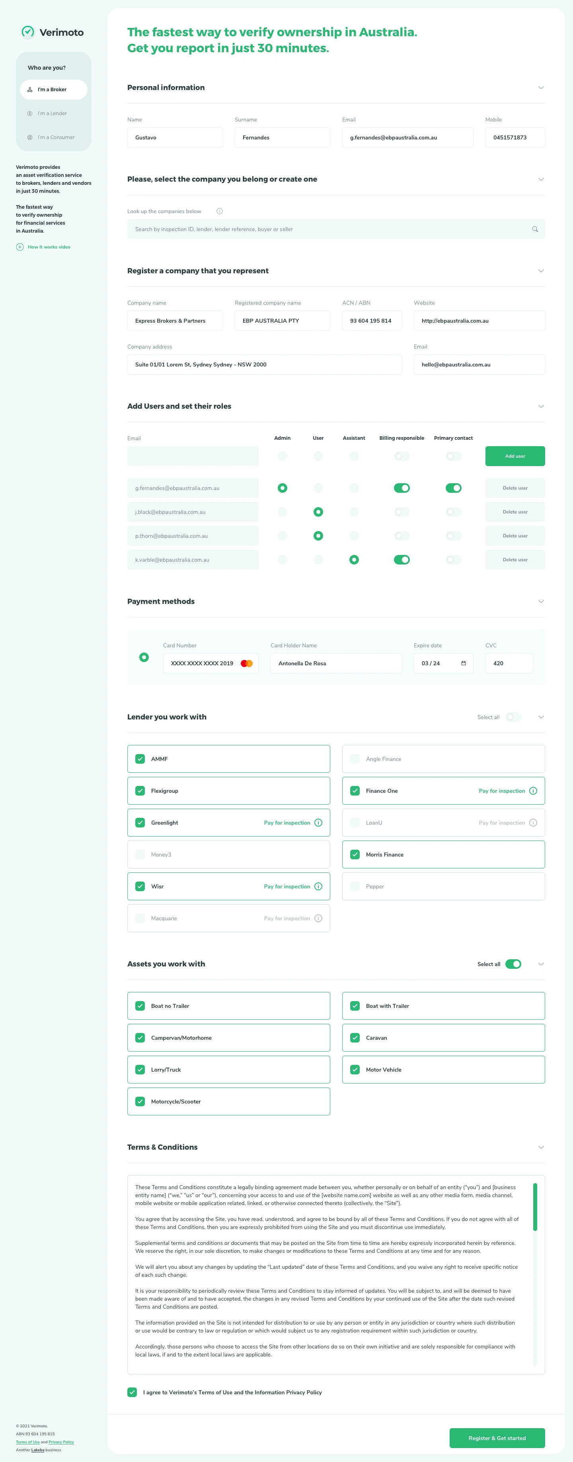
Task: Click the company search input field
Action: point(336,229)
